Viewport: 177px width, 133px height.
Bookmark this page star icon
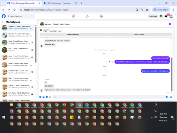(147, 10)
